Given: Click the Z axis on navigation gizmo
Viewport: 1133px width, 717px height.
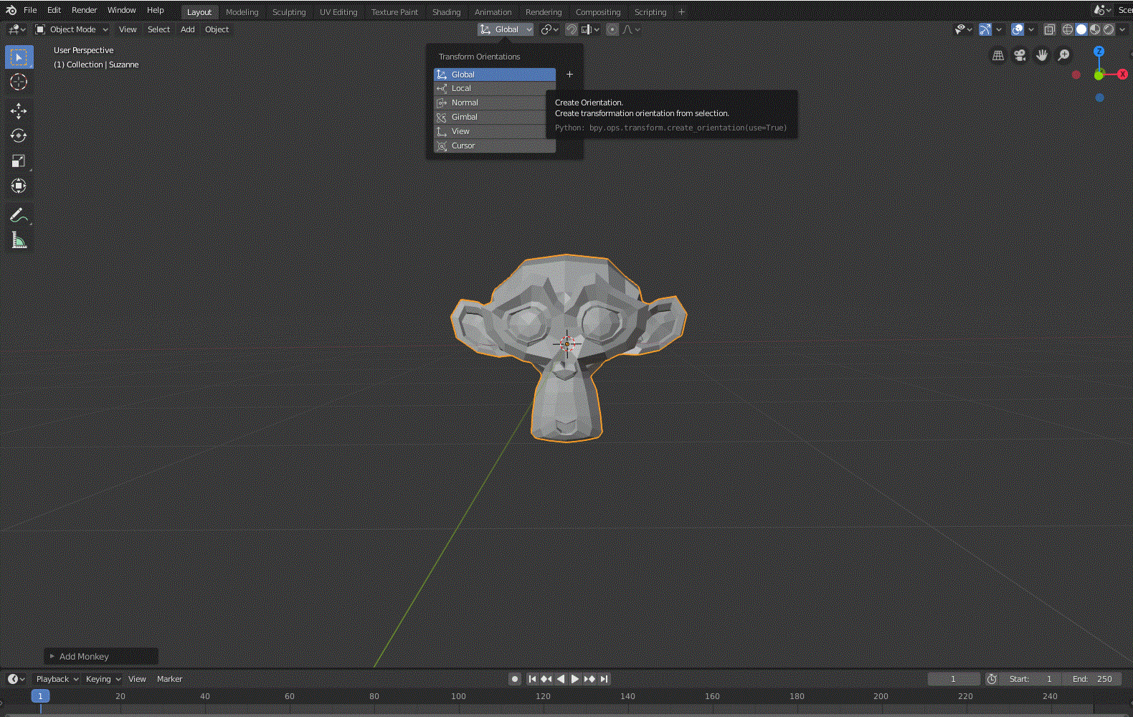Looking at the screenshot, I should [x=1099, y=52].
